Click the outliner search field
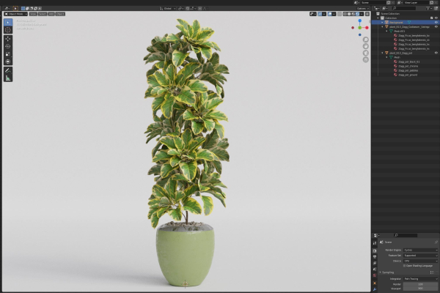The width and height of the screenshot is (440, 293). [x=404, y=8]
